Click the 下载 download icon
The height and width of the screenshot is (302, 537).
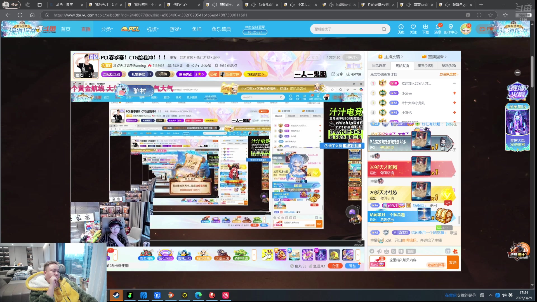pos(425,29)
